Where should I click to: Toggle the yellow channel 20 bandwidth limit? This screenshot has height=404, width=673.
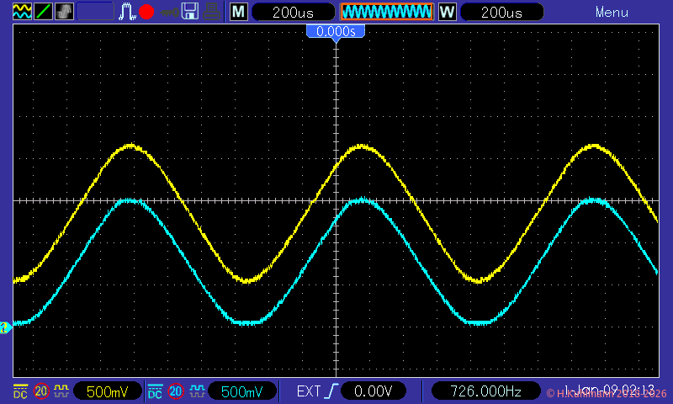[40, 391]
